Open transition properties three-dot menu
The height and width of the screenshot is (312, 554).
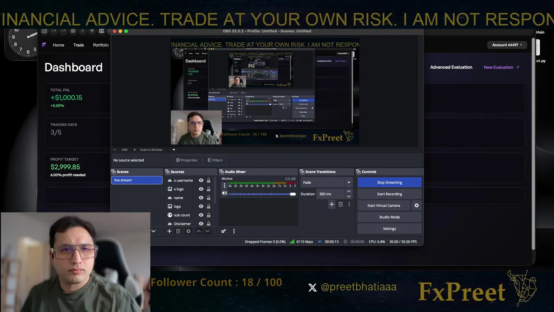click(349, 205)
